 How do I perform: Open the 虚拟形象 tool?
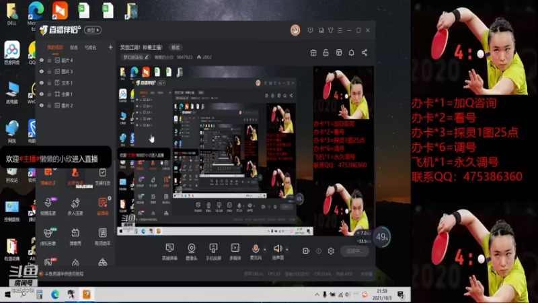click(48, 236)
